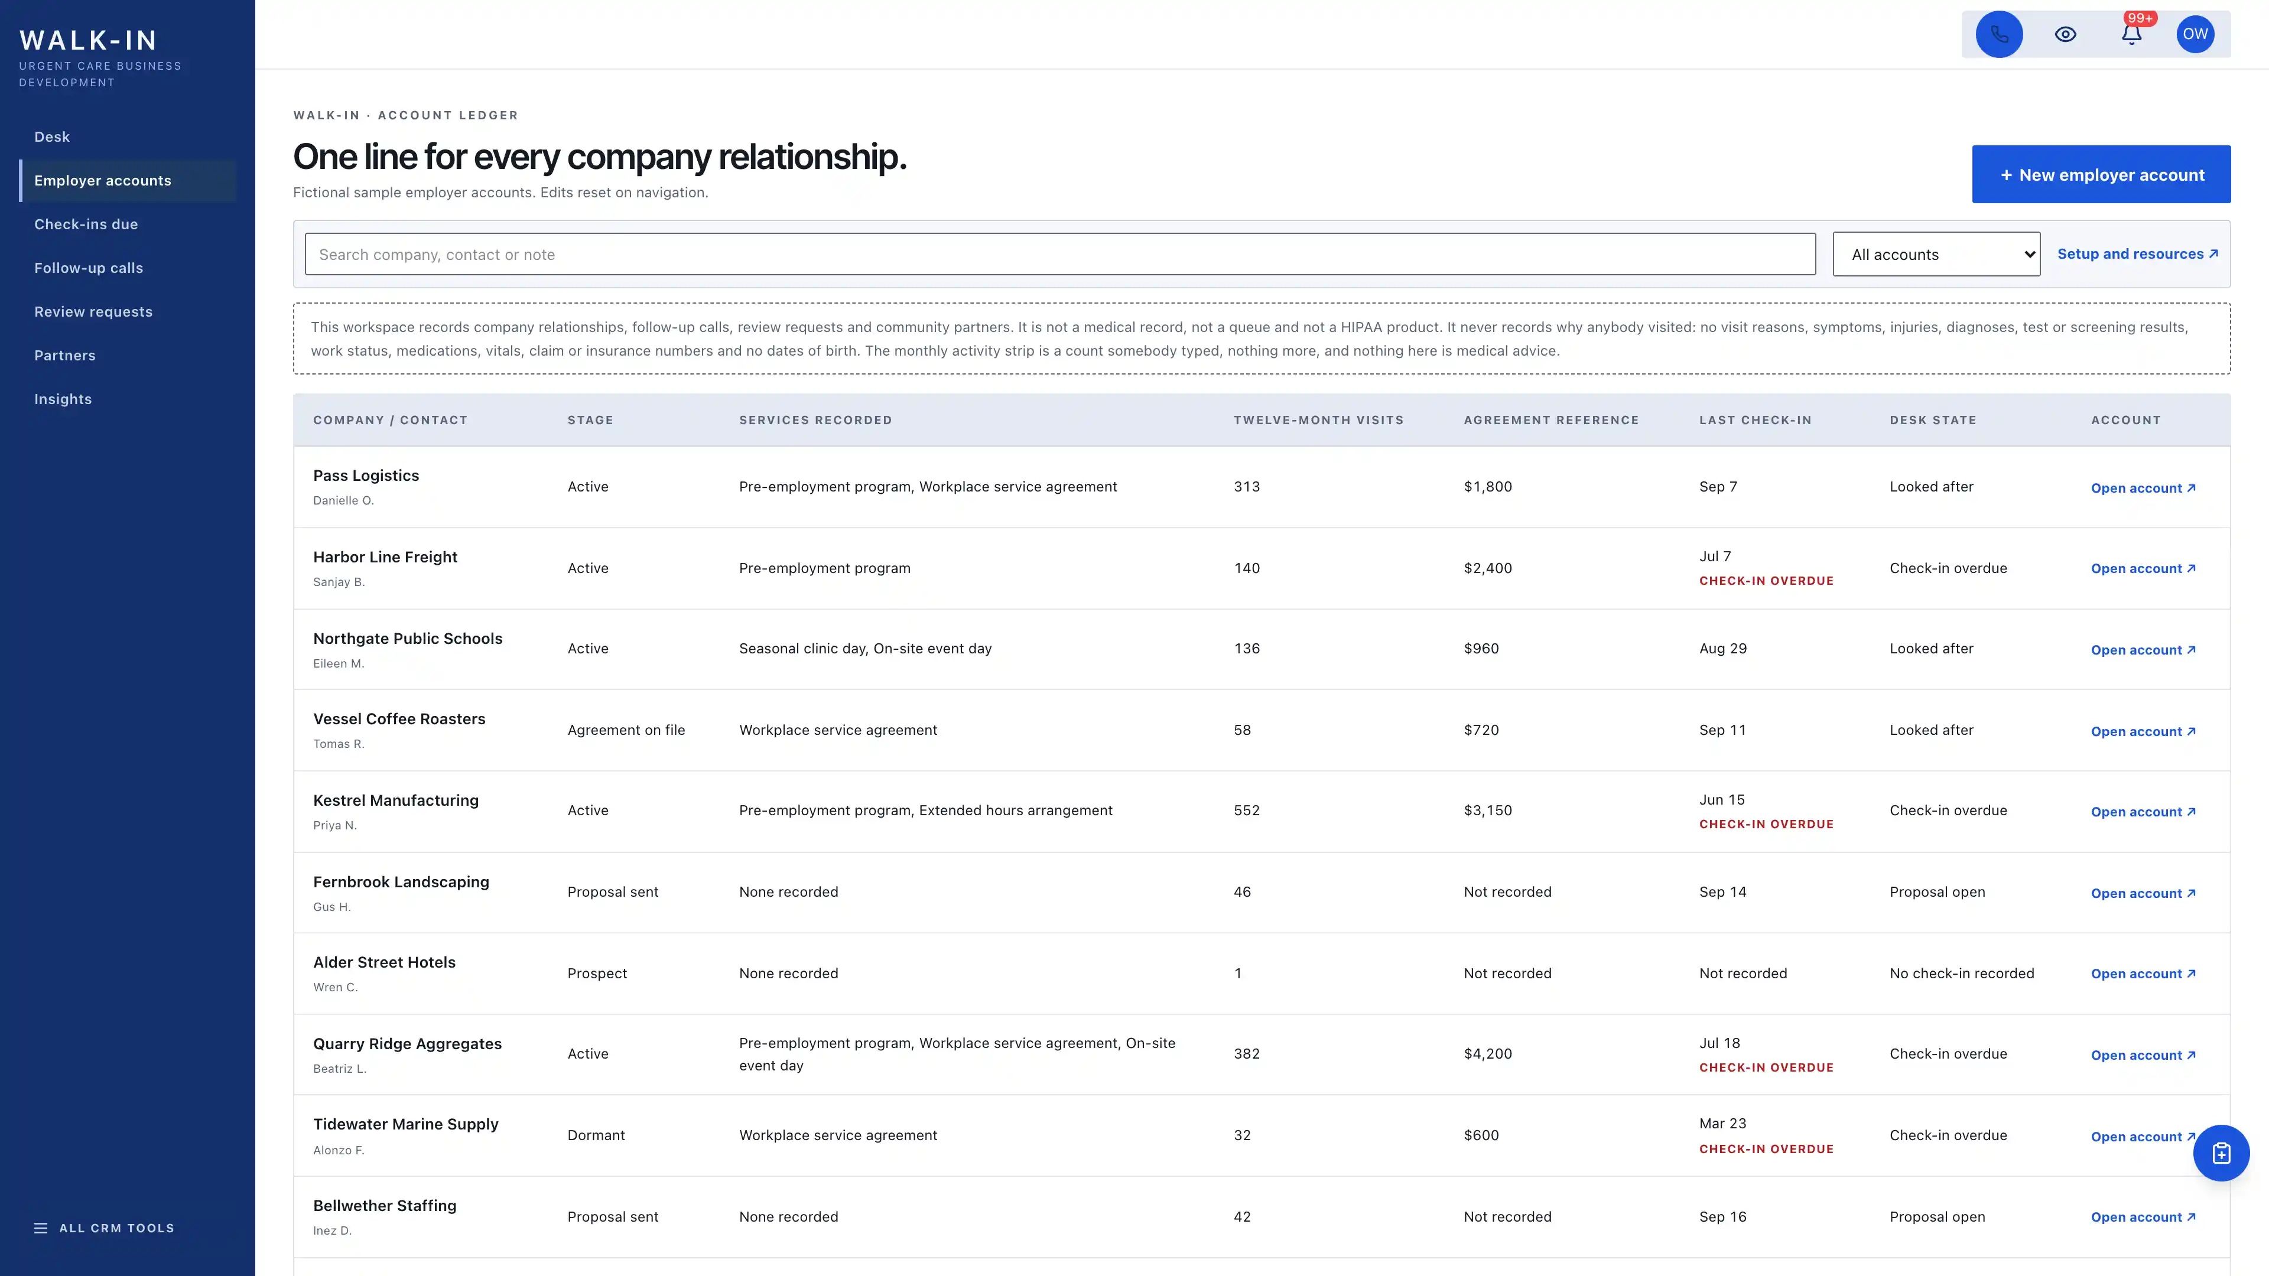Open account for Pass Logistics

coord(2143,488)
